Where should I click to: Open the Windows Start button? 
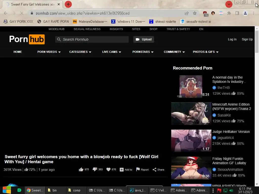point(7,190)
